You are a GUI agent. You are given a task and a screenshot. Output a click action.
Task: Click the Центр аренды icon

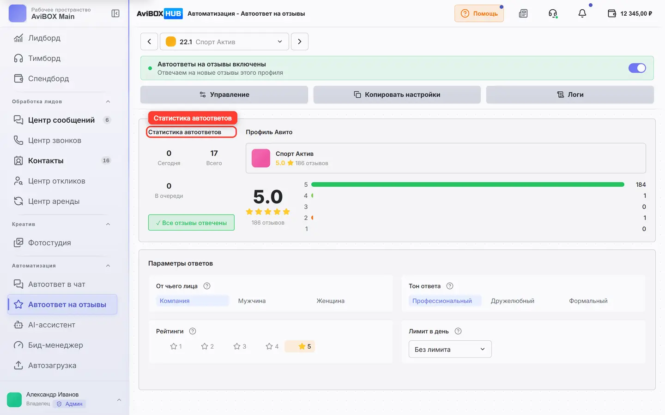[18, 201]
